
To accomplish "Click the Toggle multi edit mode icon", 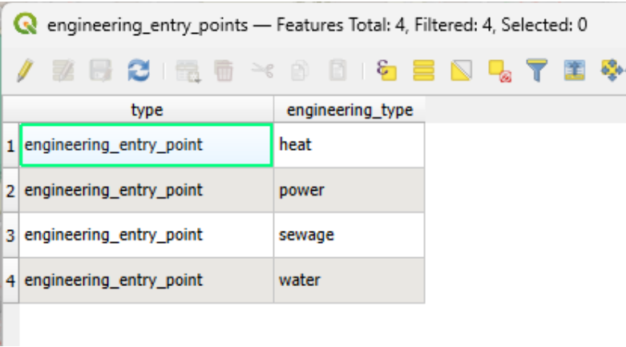I will tap(63, 73).
